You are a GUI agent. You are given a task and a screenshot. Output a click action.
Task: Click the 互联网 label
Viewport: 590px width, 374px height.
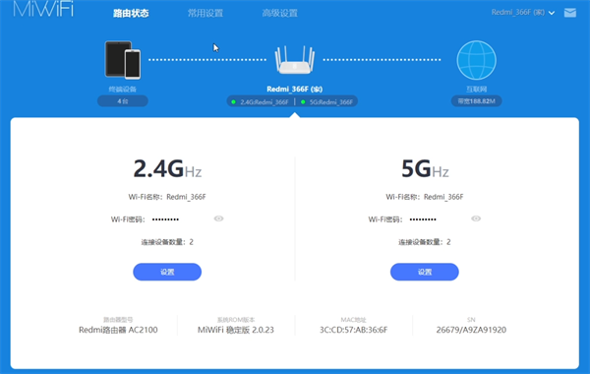point(476,90)
